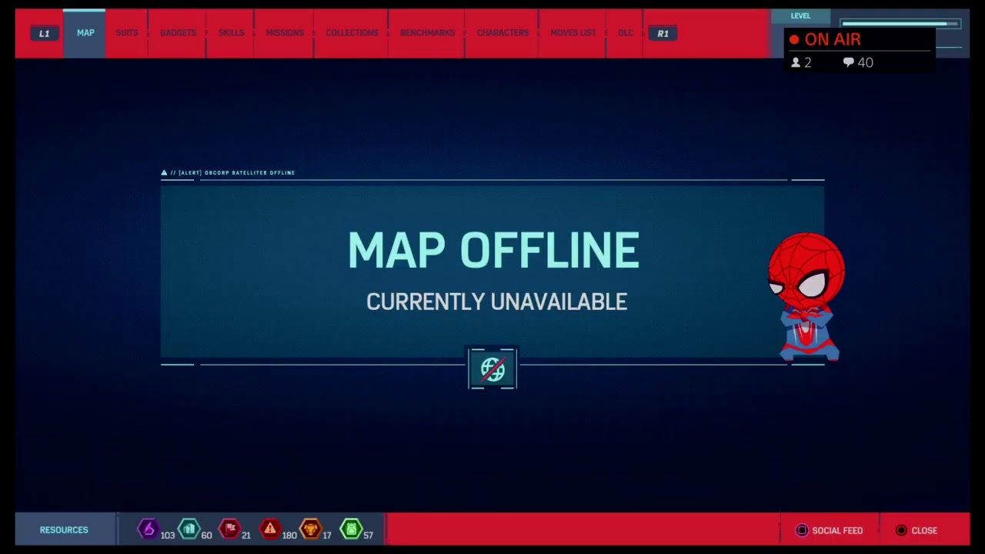Close the menu with Close button
The width and height of the screenshot is (985, 554).
pos(917,530)
